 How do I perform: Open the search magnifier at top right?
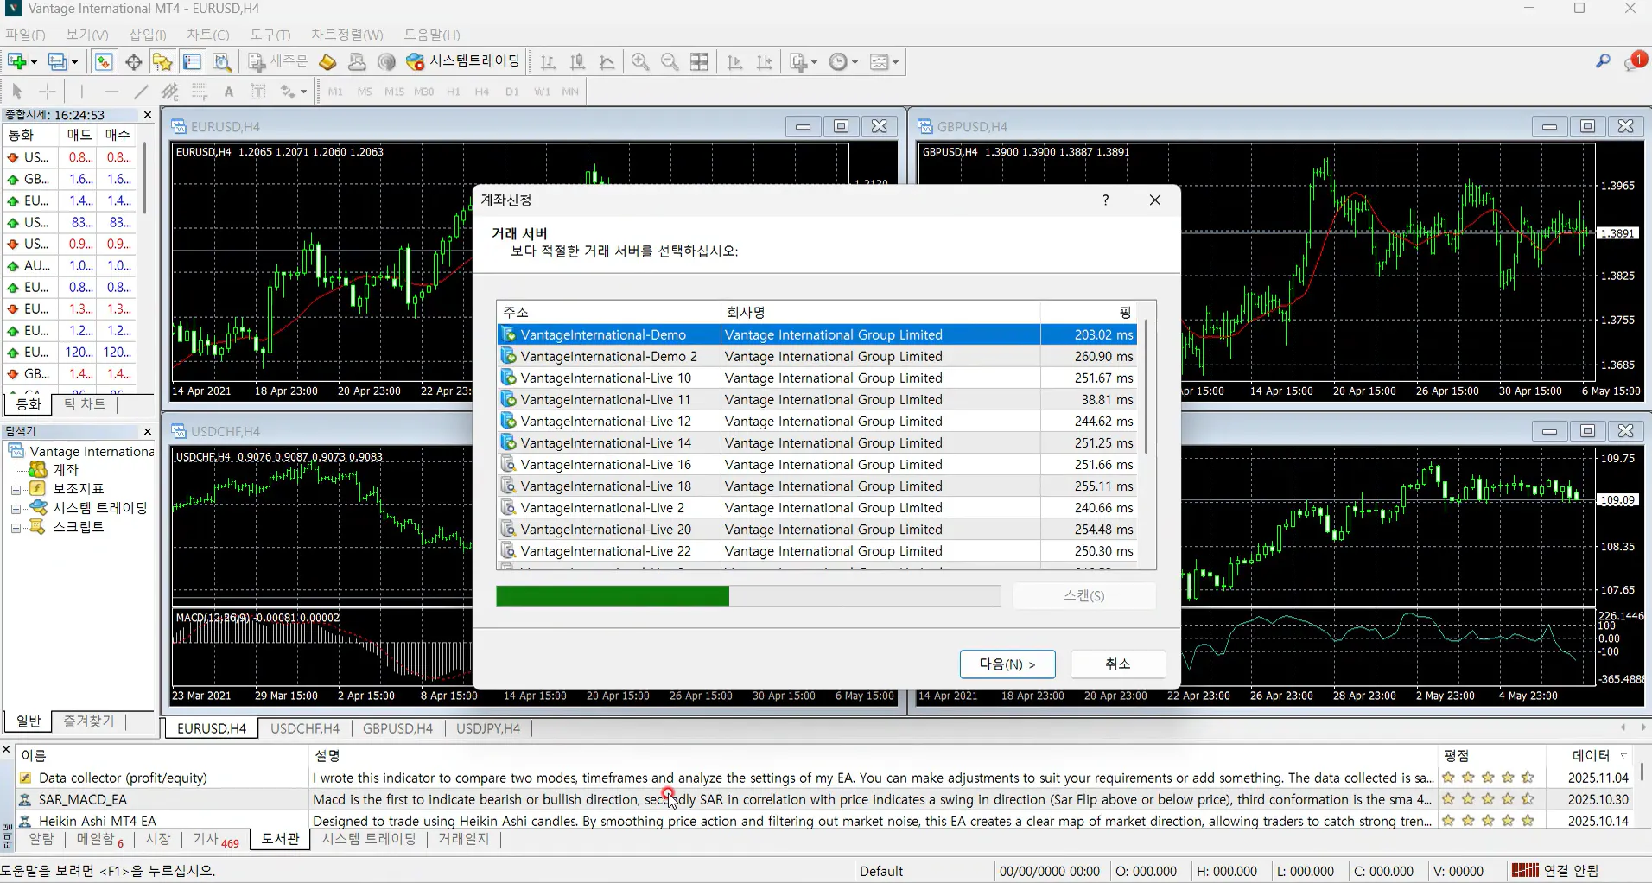(x=1603, y=61)
